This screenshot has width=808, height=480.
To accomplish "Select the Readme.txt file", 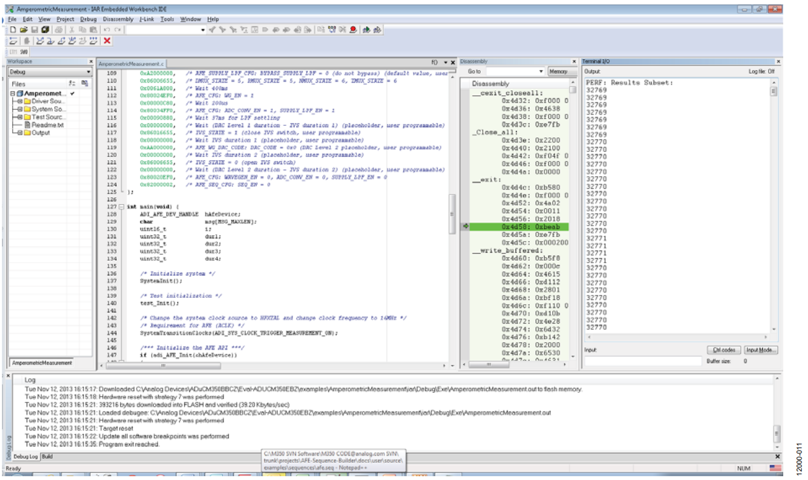I will click(x=44, y=125).
